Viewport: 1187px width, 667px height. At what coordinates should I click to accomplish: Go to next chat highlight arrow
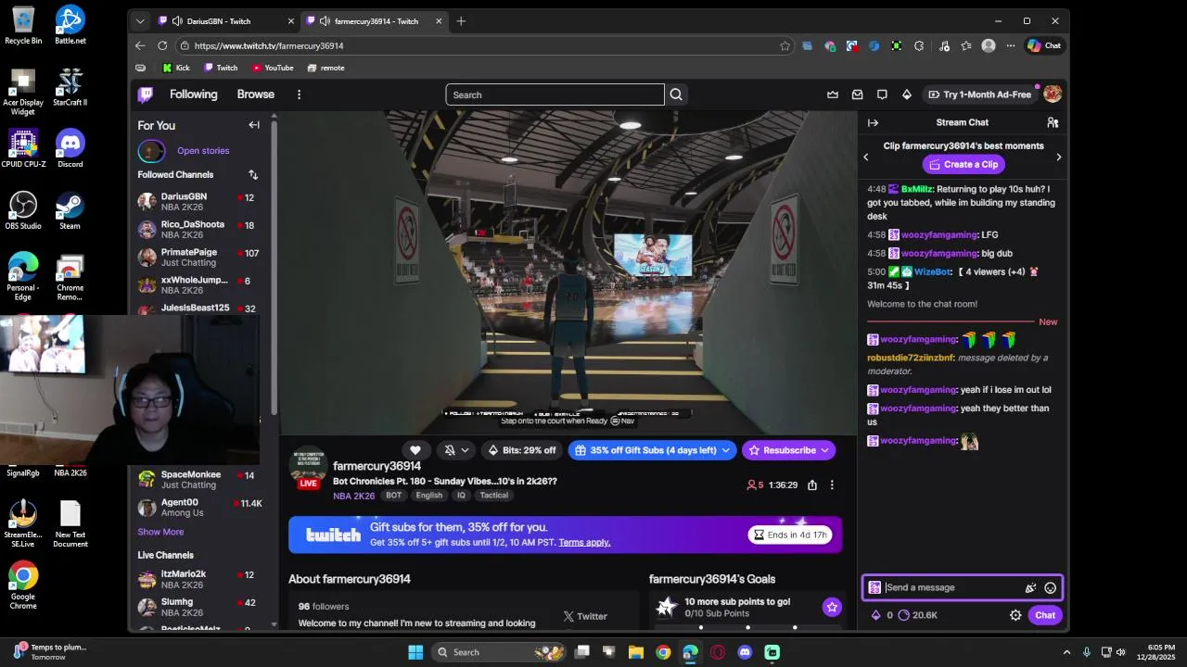(x=1058, y=157)
